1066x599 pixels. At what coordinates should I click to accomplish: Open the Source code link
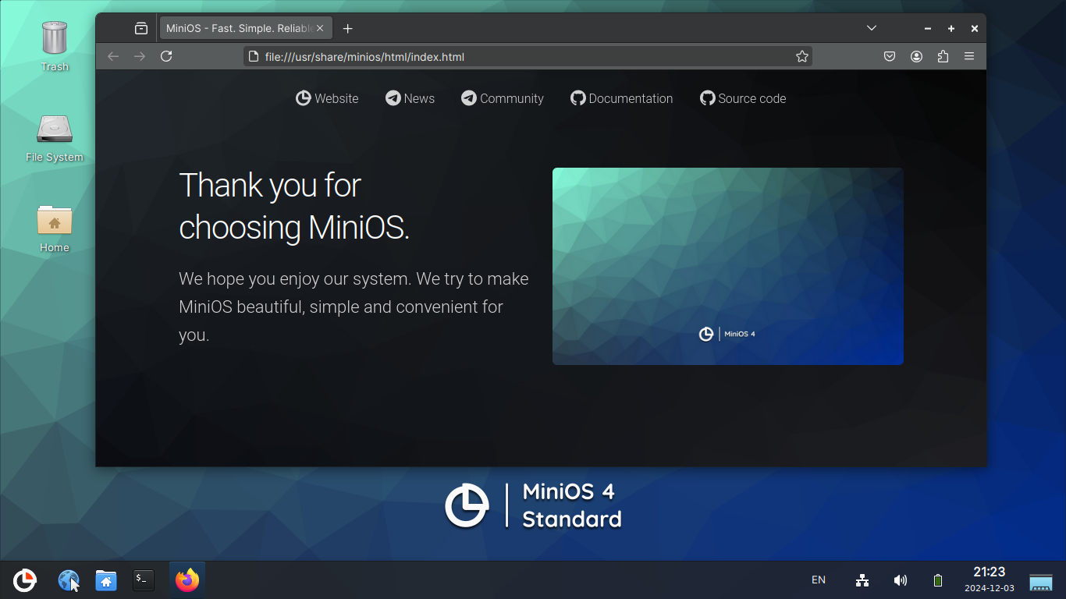743,98
